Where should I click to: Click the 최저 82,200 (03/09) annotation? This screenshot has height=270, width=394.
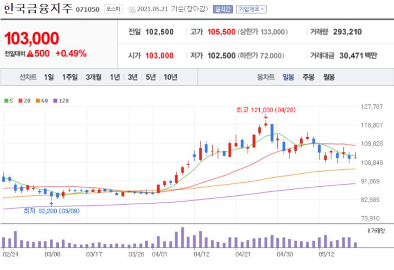coord(51,211)
